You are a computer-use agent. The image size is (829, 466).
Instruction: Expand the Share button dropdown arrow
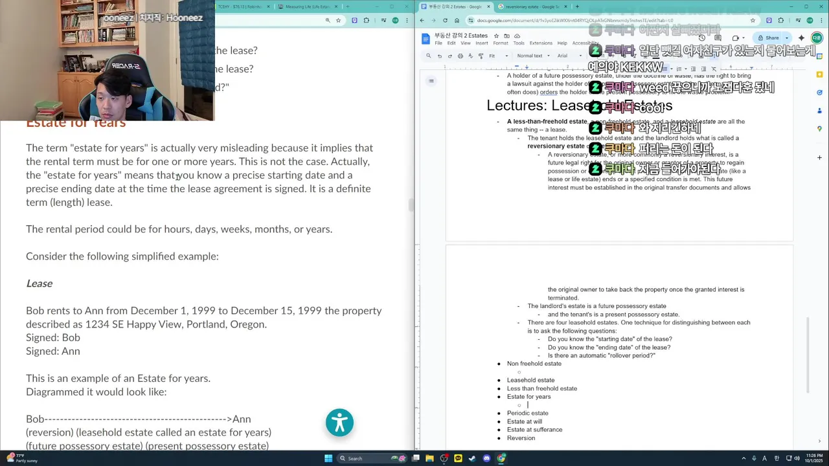coord(786,38)
